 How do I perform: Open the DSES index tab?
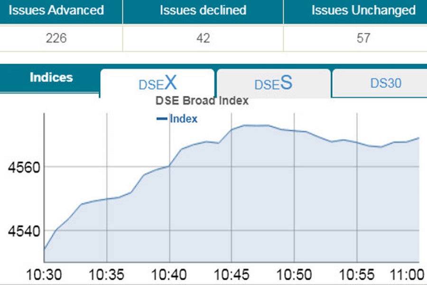point(273,84)
